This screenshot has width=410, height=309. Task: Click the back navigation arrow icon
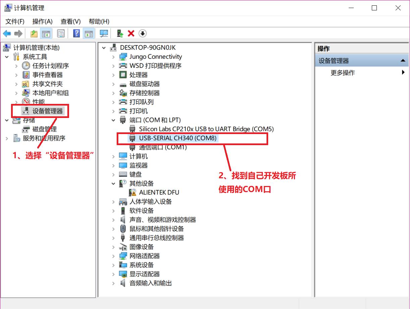(x=7, y=33)
